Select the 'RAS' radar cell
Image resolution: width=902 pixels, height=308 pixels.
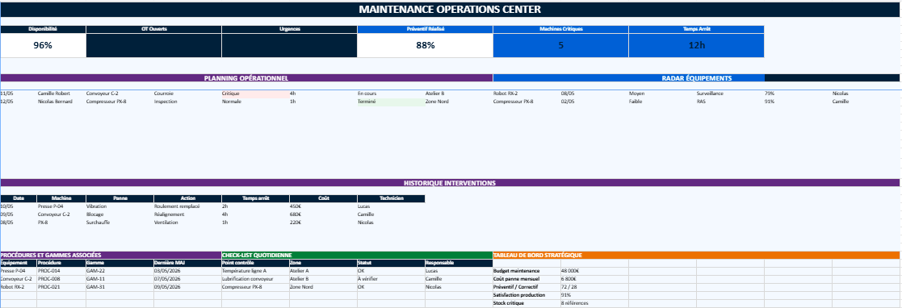point(730,102)
